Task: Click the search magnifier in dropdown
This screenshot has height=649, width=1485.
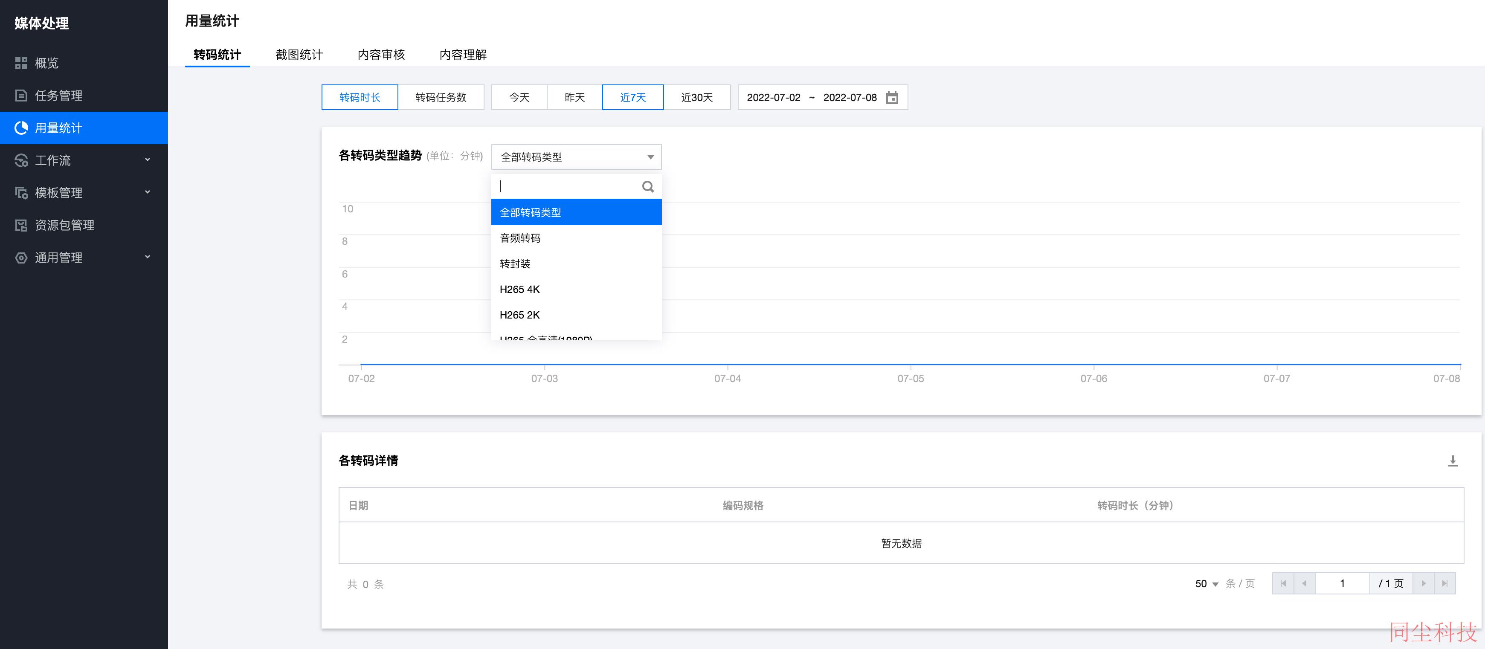Action: click(x=647, y=187)
